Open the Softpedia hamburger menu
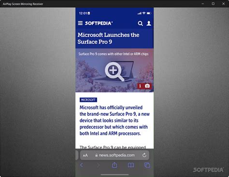This screenshot has width=229, height=177. click(80, 23)
